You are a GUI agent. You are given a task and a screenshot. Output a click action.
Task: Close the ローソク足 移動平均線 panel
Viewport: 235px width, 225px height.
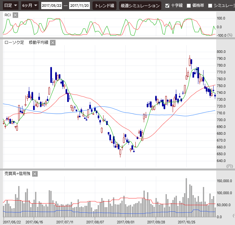[53, 43]
